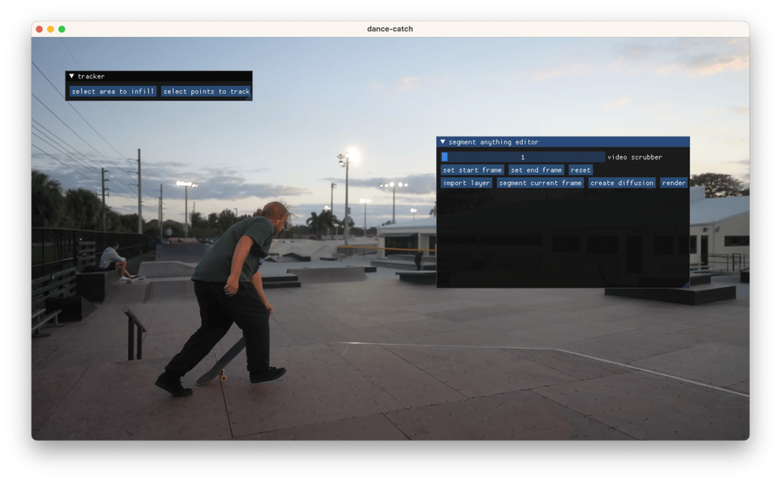The width and height of the screenshot is (781, 482).
Task: Click the resize grip of segment editor panel
Action: tap(686, 284)
